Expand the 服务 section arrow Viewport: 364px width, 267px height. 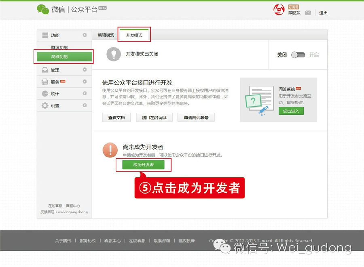pyautogui.click(x=85, y=82)
